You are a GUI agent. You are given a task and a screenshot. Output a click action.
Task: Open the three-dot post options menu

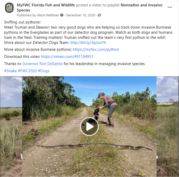[170, 7]
